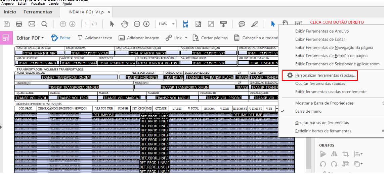Click the comment speech bubble icon
Screen dimensions: 390x178
pyautogui.click(x=242, y=24)
